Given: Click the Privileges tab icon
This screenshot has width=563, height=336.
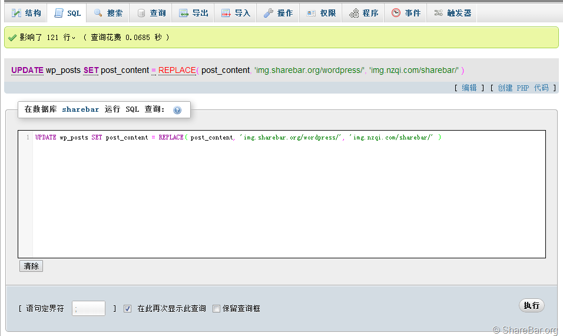Looking at the screenshot, I should coord(312,13).
